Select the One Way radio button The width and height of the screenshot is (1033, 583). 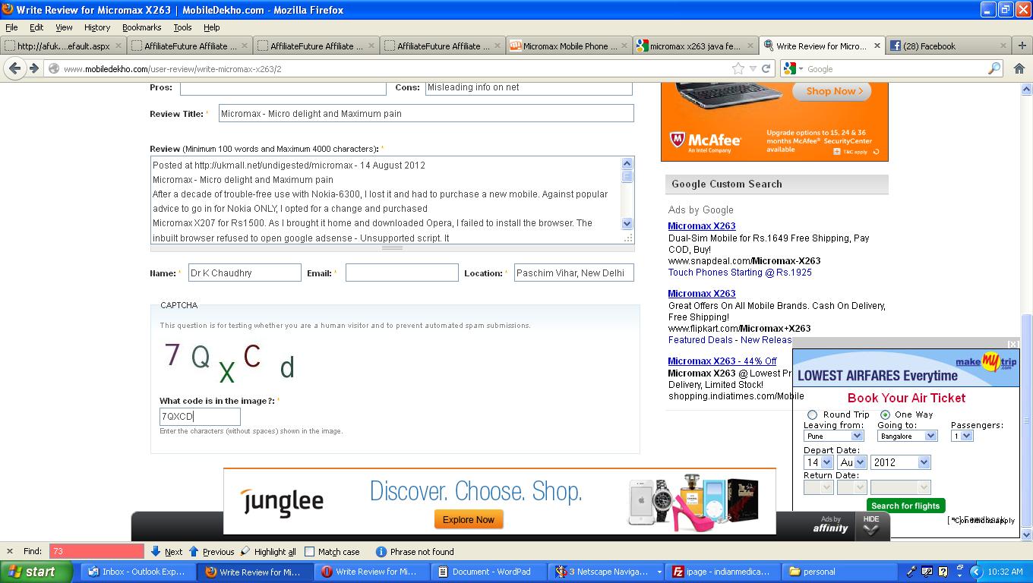pyautogui.click(x=885, y=414)
